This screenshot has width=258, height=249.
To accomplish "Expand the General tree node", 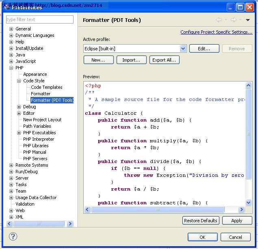I will [11, 29].
